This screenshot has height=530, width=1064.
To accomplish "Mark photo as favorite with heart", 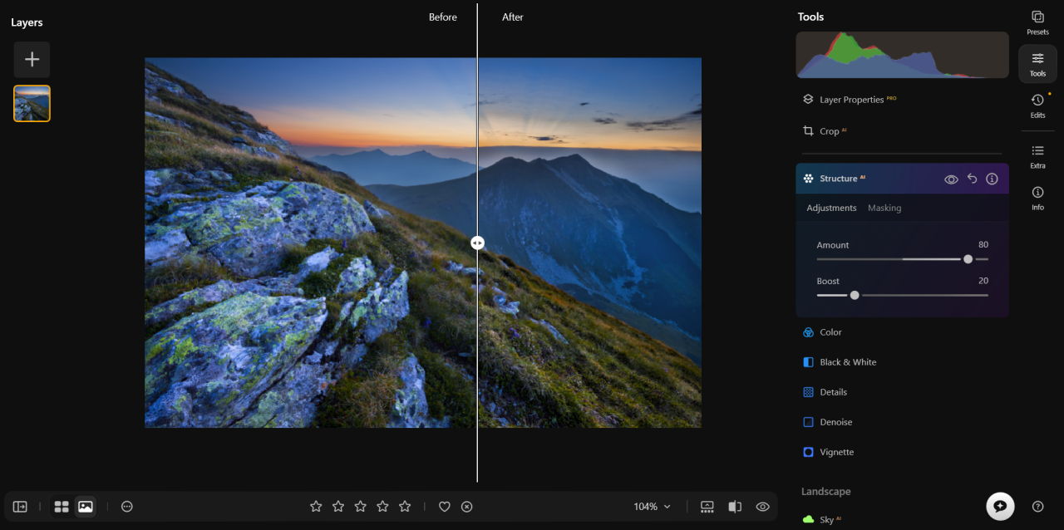I will pos(445,506).
